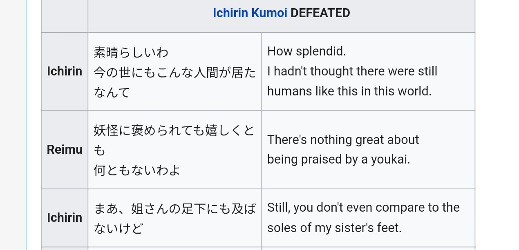Click 'humans like this in this world.'
This screenshot has width=519, height=250.
(x=349, y=91)
